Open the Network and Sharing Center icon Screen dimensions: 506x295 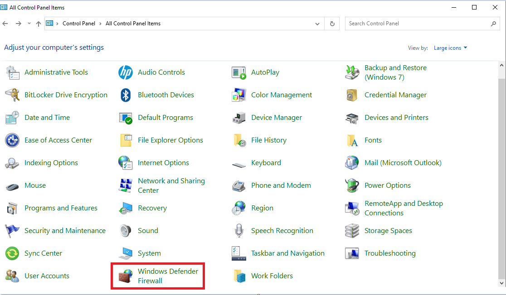[126, 186]
